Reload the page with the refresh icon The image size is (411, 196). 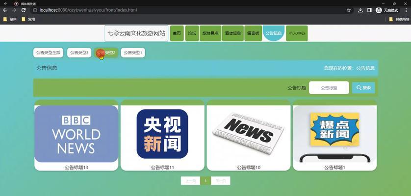click(x=24, y=10)
